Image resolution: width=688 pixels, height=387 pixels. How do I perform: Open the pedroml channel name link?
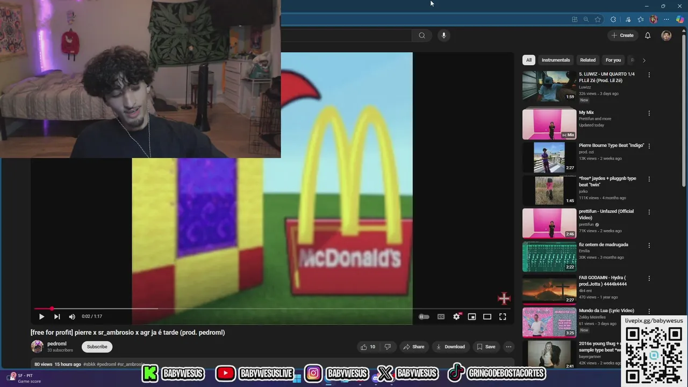pyautogui.click(x=57, y=343)
